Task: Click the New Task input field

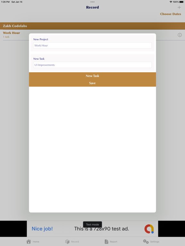Action: pos(92,65)
